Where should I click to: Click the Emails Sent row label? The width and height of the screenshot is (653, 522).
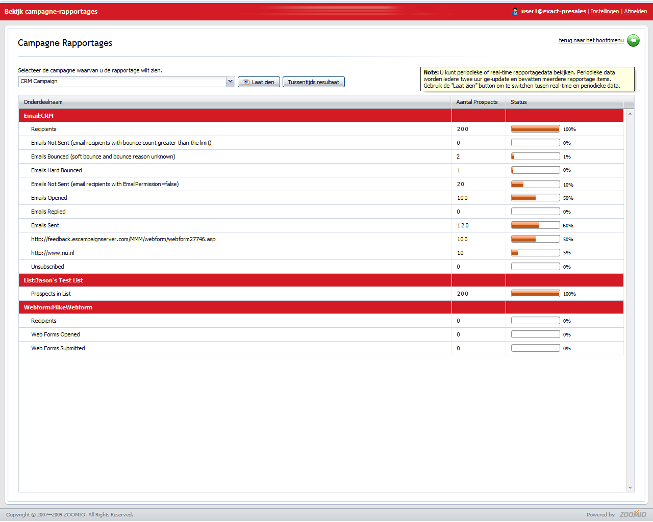click(45, 225)
